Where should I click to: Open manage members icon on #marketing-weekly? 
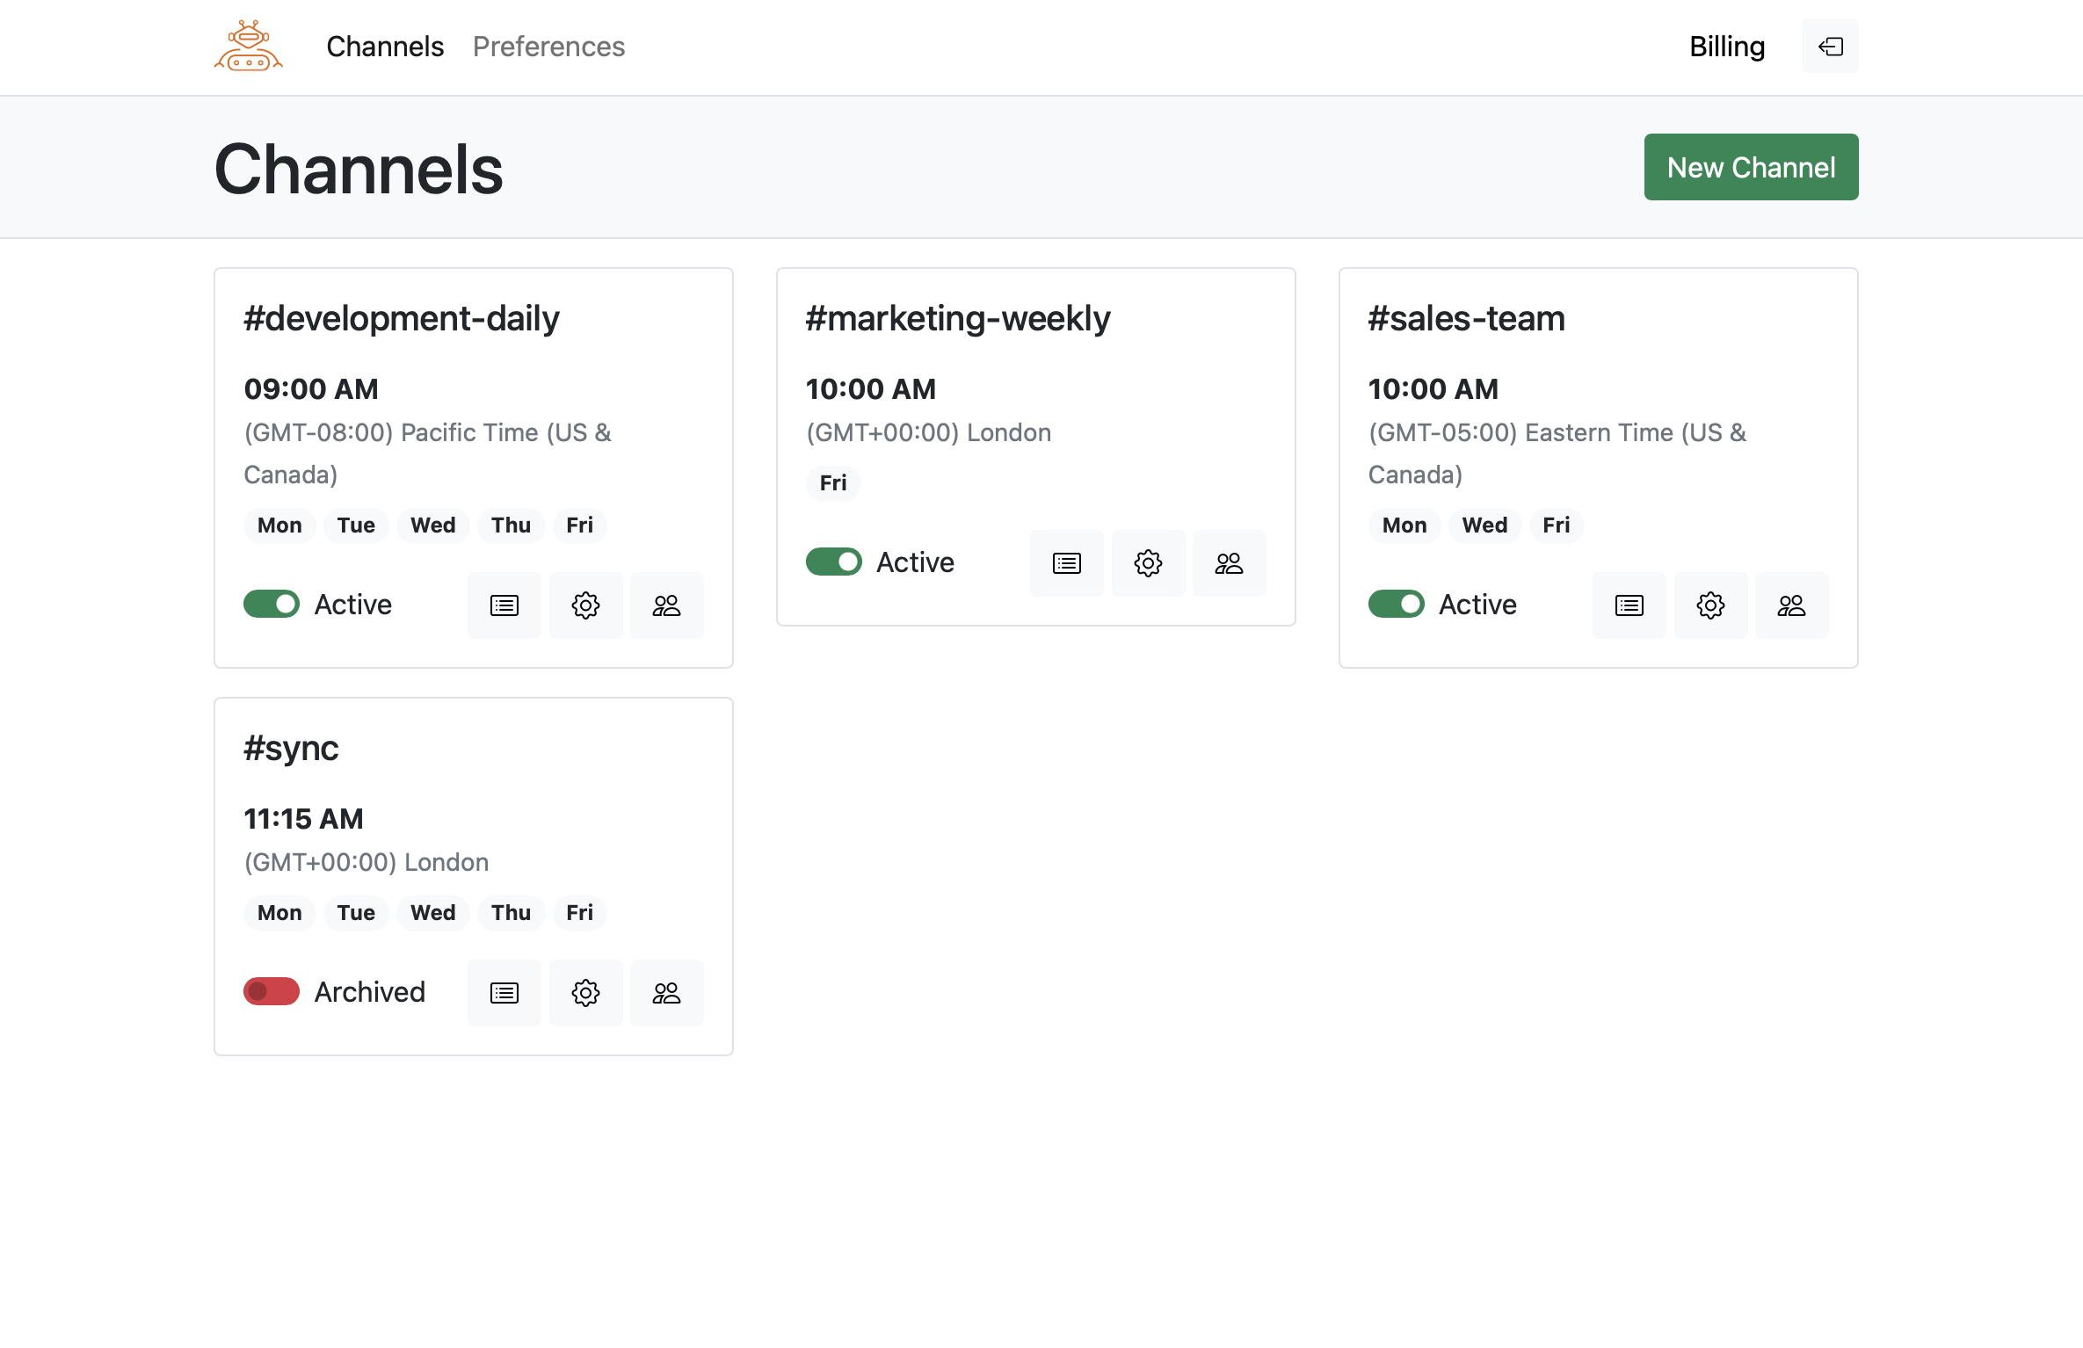point(1228,562)
